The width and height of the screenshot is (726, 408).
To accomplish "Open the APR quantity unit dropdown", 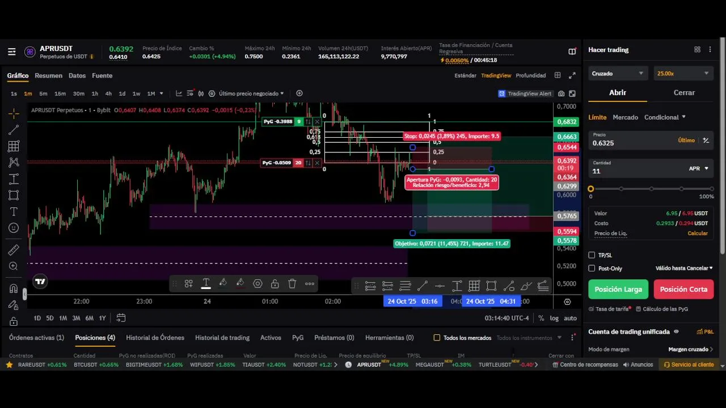I will point(699,168).
